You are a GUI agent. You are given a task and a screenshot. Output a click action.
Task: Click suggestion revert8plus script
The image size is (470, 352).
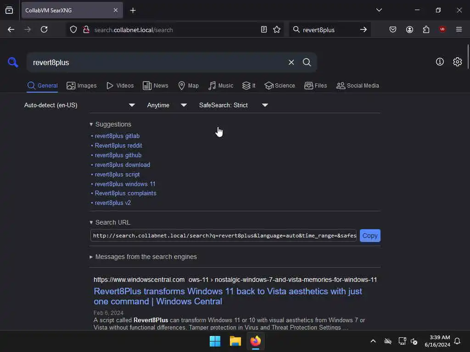point(117,174)
